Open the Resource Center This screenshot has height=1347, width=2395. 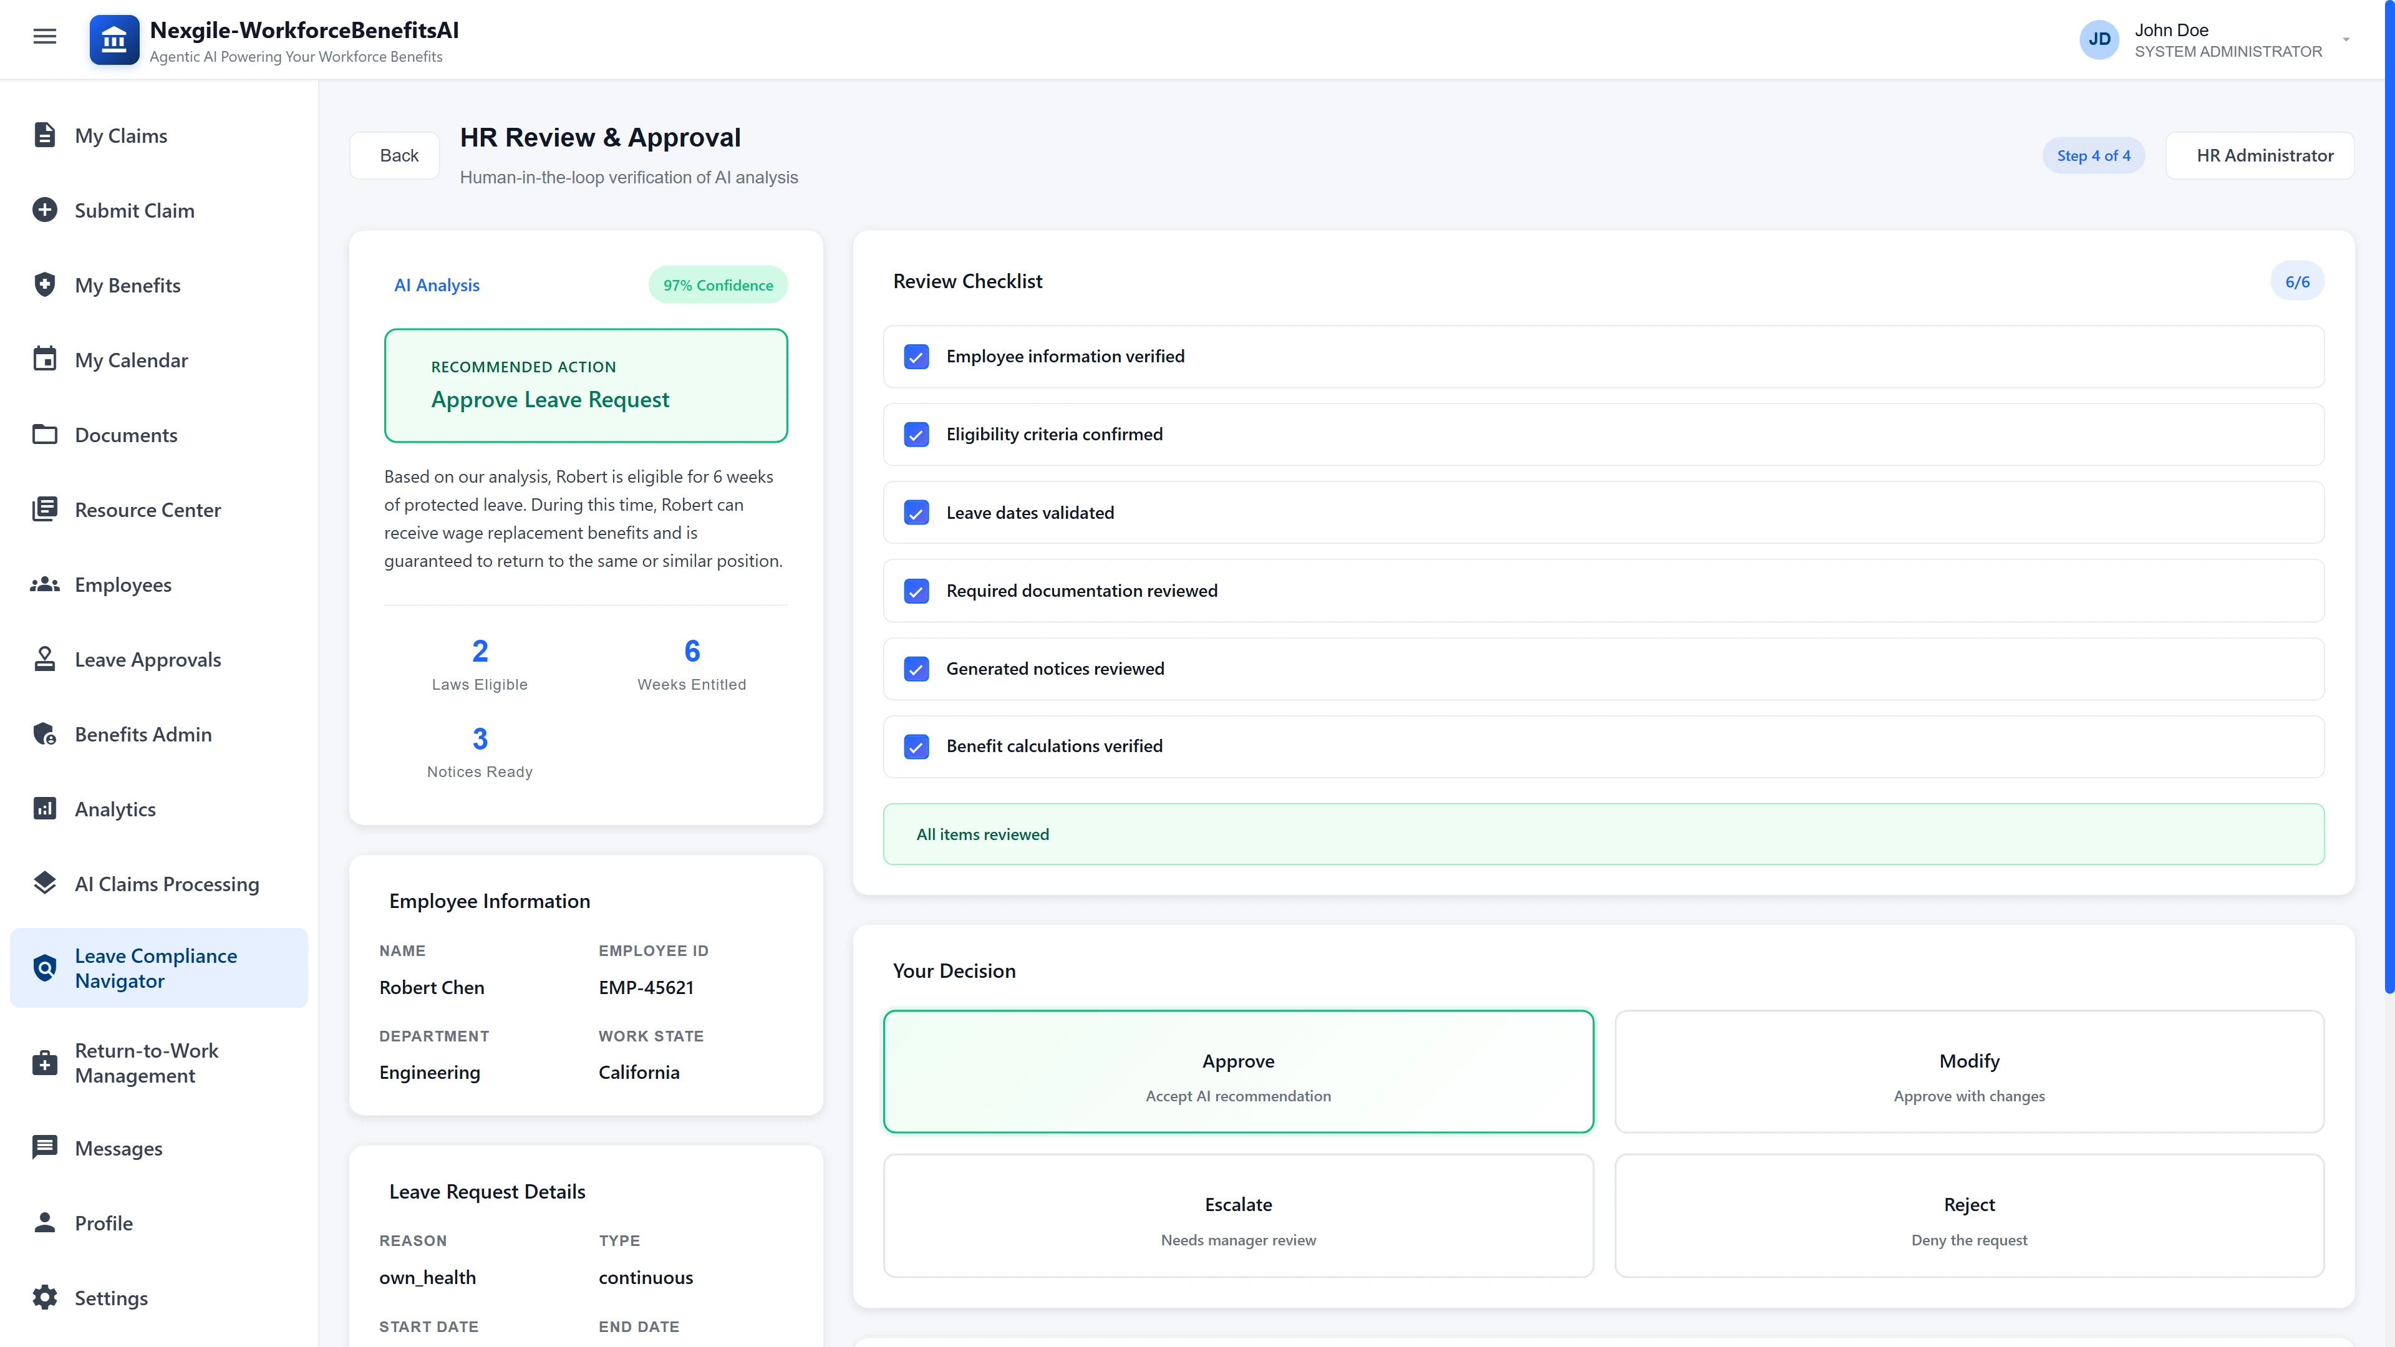pyautogui.click(x=147, y=509)
